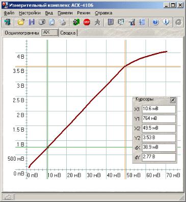
Task: Click the X2 field showing 49.5 мВ
Action: [x=158, y=129]
